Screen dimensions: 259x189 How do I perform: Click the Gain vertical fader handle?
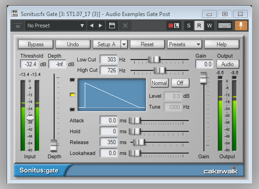pyautogui.click(x=203, y=78)
